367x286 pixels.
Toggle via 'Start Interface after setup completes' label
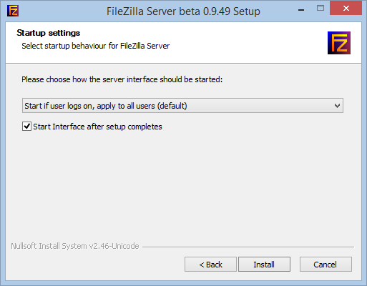click(97, 127)
